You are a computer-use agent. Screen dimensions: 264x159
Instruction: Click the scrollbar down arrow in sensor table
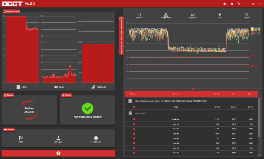(259, 155)
